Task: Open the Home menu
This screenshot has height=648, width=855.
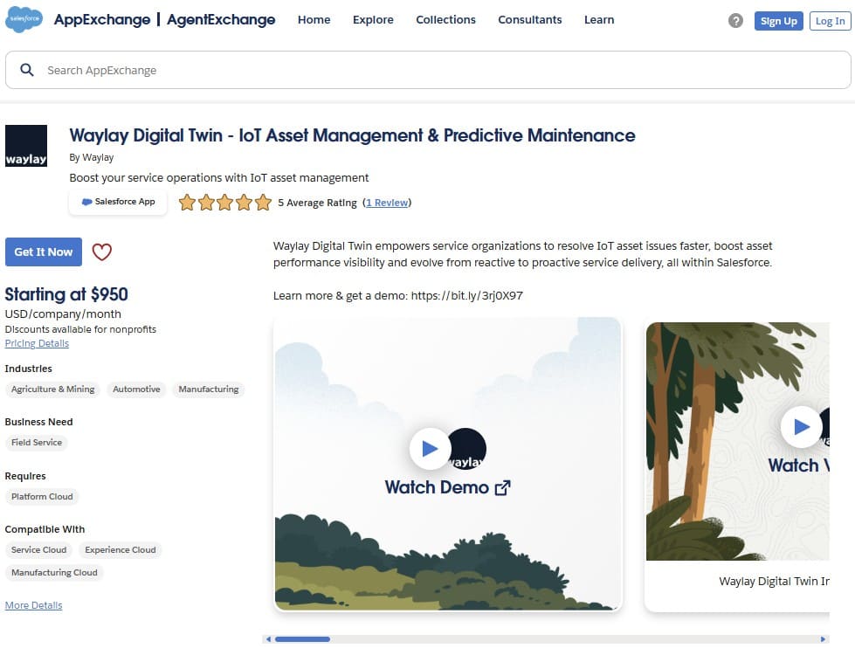Action: [314, 19]
